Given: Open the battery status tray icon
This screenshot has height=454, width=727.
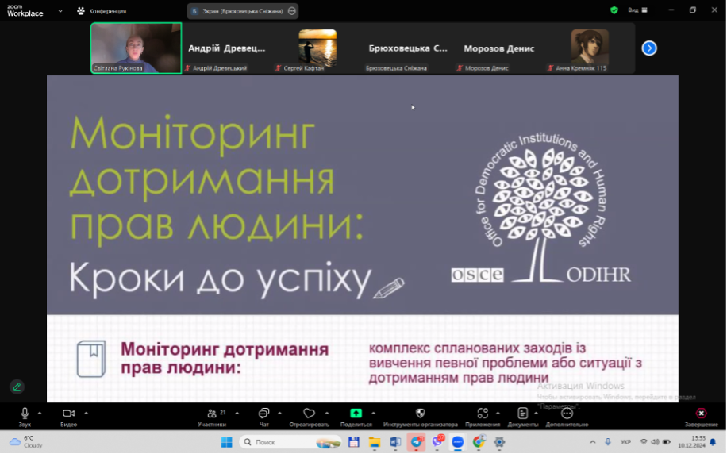Looking at the screenshot, I should tap(667, 442).
